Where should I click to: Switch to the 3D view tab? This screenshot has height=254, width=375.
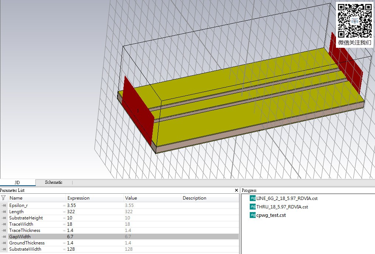click(17, 183)
